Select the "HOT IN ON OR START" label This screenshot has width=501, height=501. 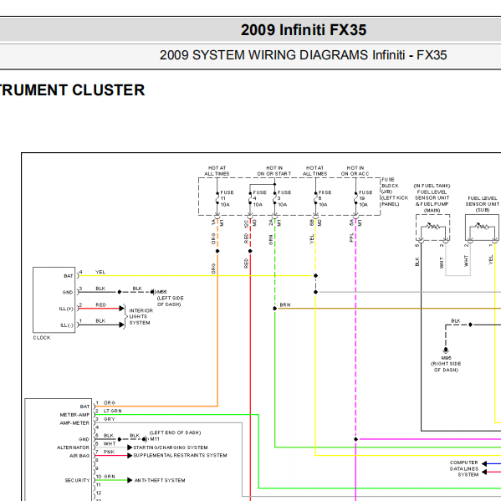coord(274,171)
